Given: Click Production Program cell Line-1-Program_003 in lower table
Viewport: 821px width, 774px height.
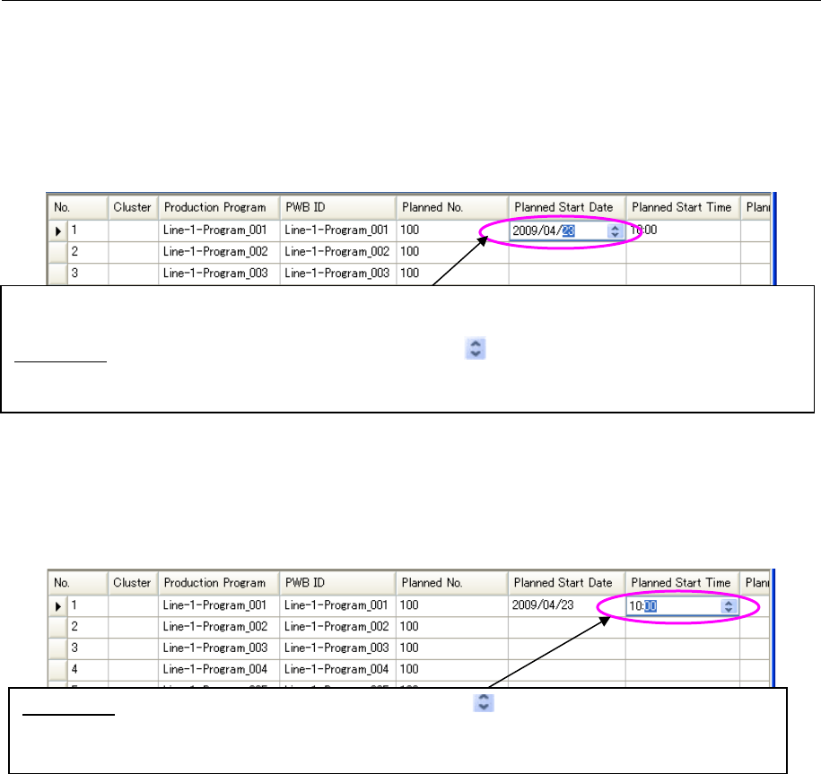Looking at the screenshot, I should point(219,648).
